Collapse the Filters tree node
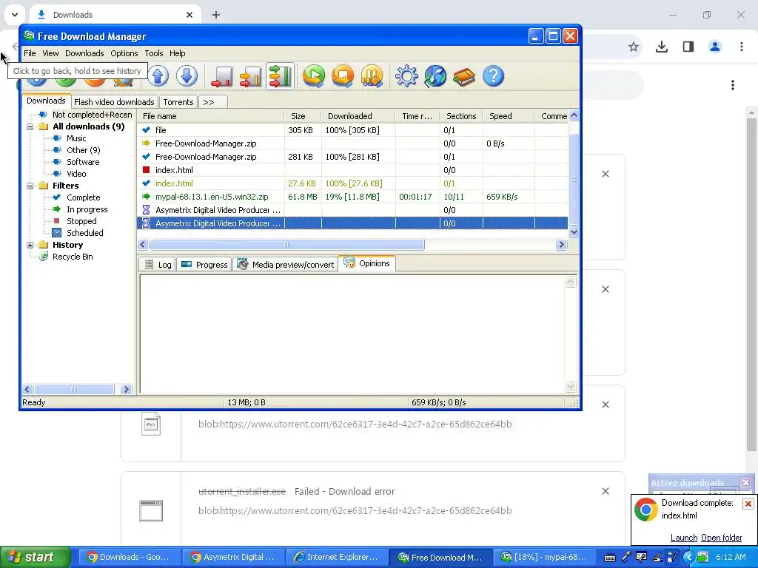Image resolution: width=758 pixels, height=568 pixels. [30, 186]
